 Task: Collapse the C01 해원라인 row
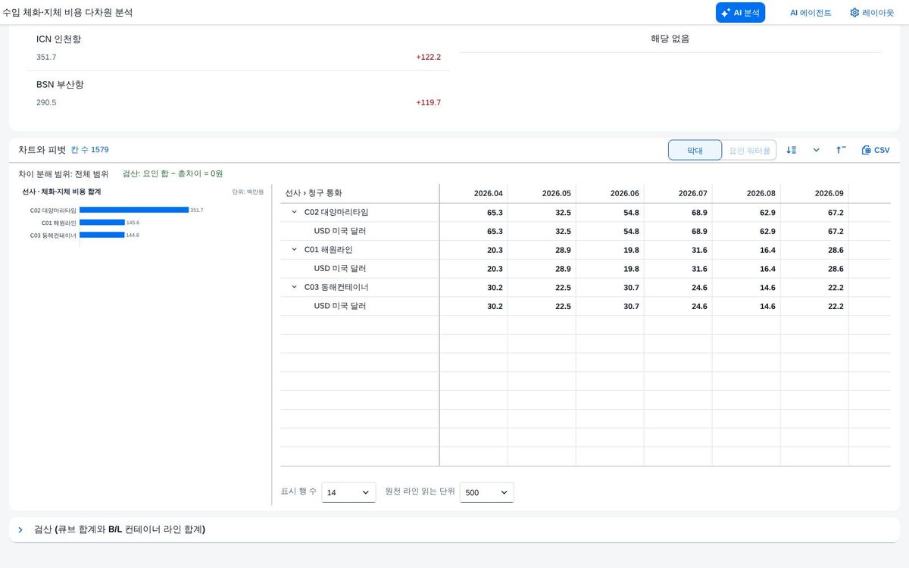pyautogui.click(x=294, y=249)
